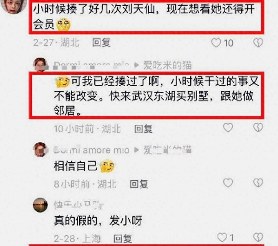Open the sunset avatar of 真的假的 commenter
This screenshot has height=246, width=278.
(40, 205)
